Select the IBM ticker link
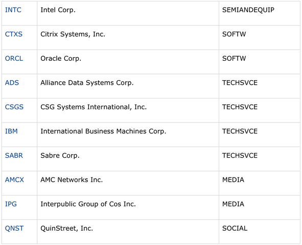 [x=11, y=131]
